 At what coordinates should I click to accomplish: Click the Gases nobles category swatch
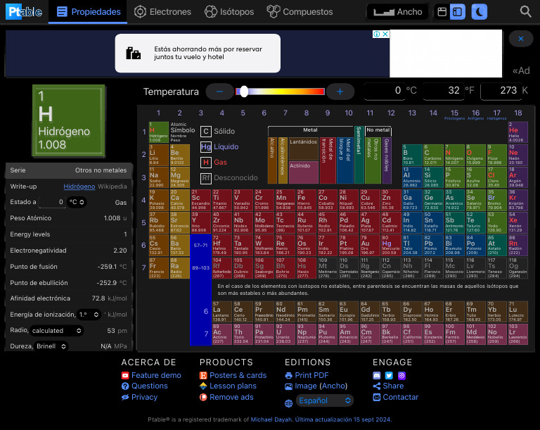point(387,160)
